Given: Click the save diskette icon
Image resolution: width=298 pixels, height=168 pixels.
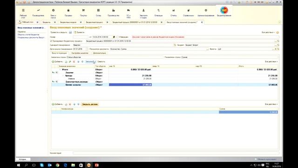Looking at the screenshot, I should pyautogui.click(x=70, y=32).
